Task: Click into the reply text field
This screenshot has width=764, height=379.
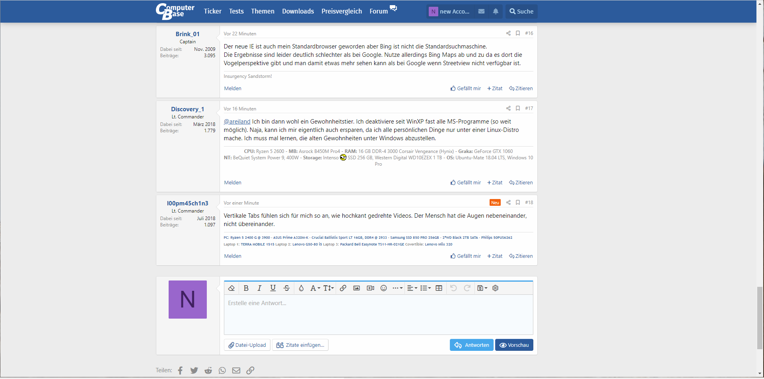Action: point(378,315)
